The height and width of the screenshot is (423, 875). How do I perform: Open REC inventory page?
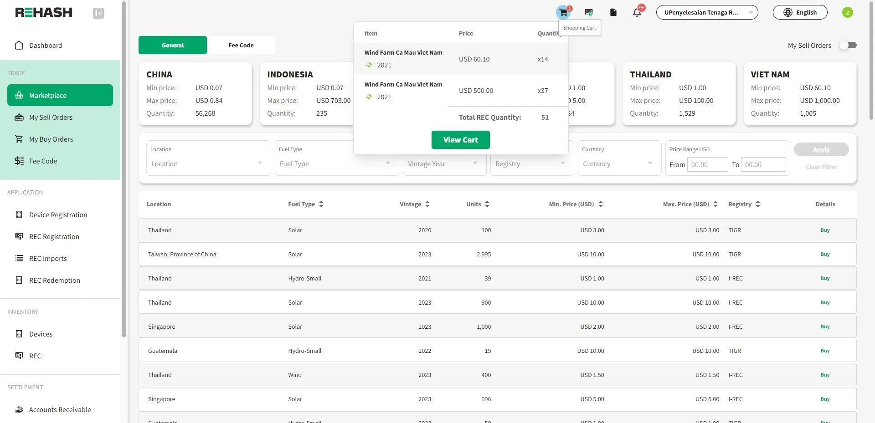pos(60,356)
